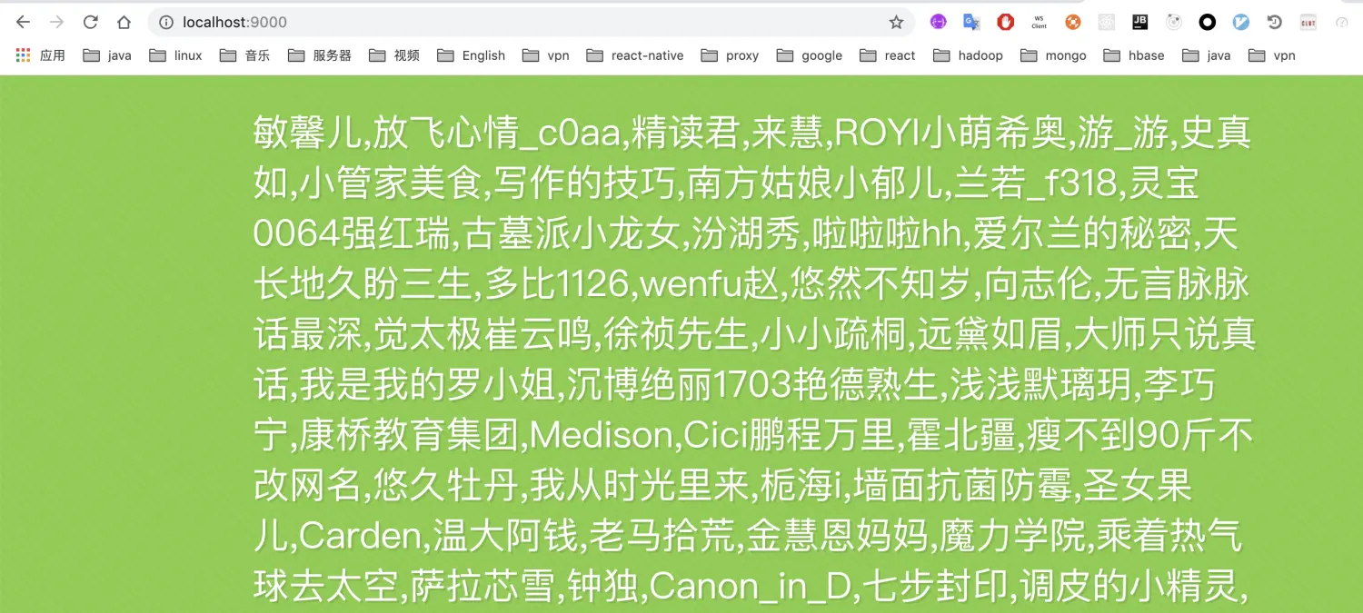Open the vpn folder beside English
The width and height of the screenshot is (1363, 613).
(546, 55)
